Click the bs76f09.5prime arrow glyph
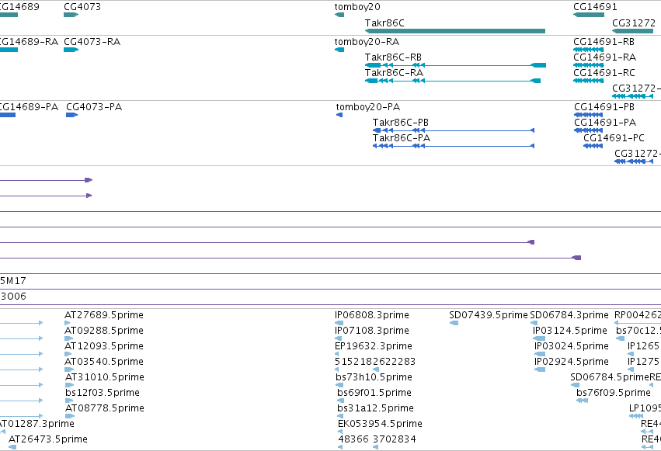Viewport: 661px width, 451px height. 582,401
